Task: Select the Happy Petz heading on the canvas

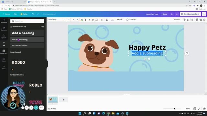Action: click(147, 47)
